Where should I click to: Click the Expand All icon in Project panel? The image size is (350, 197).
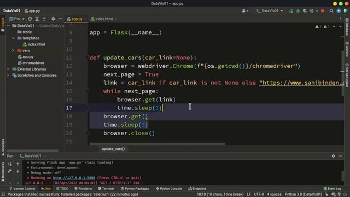pyautogui.click(x=37, y=19)
